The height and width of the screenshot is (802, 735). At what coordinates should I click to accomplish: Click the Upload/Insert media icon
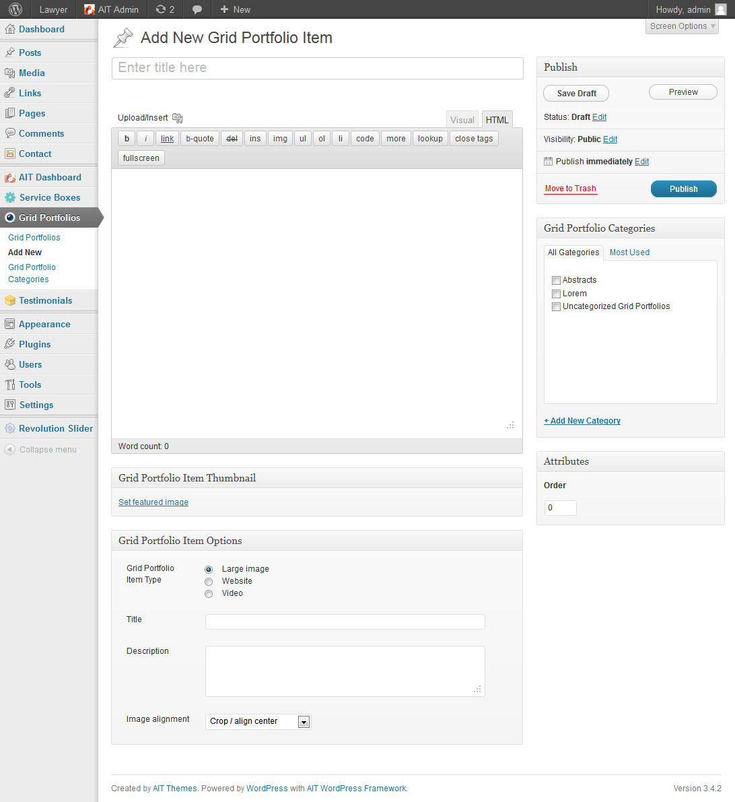(x=177, y=118)
